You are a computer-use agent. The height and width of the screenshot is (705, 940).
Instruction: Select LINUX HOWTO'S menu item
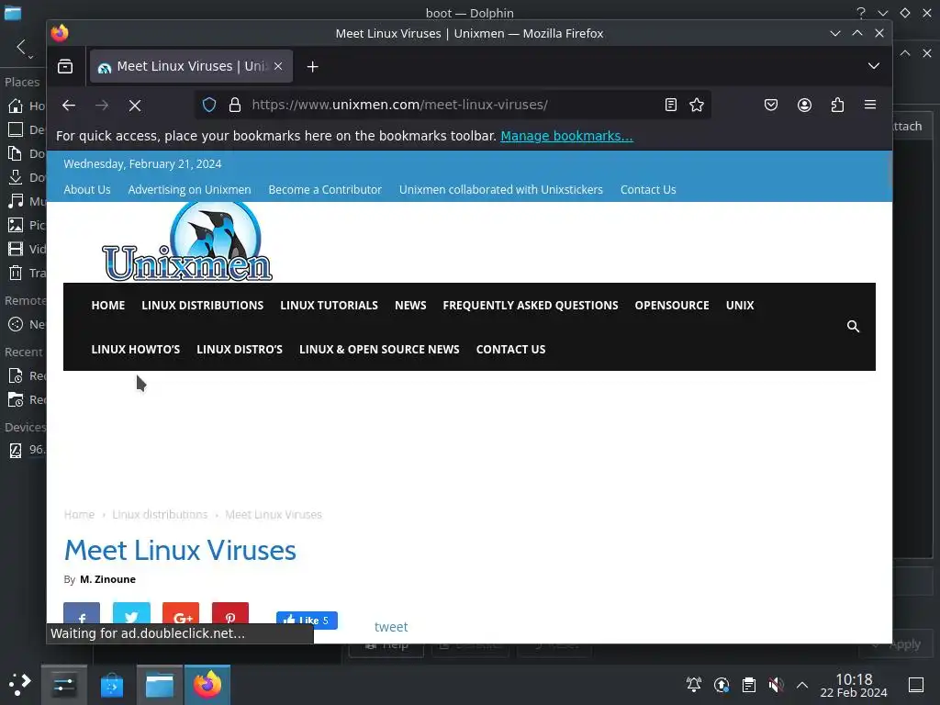136,349
